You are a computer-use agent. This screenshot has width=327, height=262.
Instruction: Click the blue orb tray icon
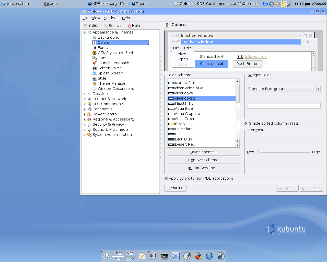tap(265, 4)
